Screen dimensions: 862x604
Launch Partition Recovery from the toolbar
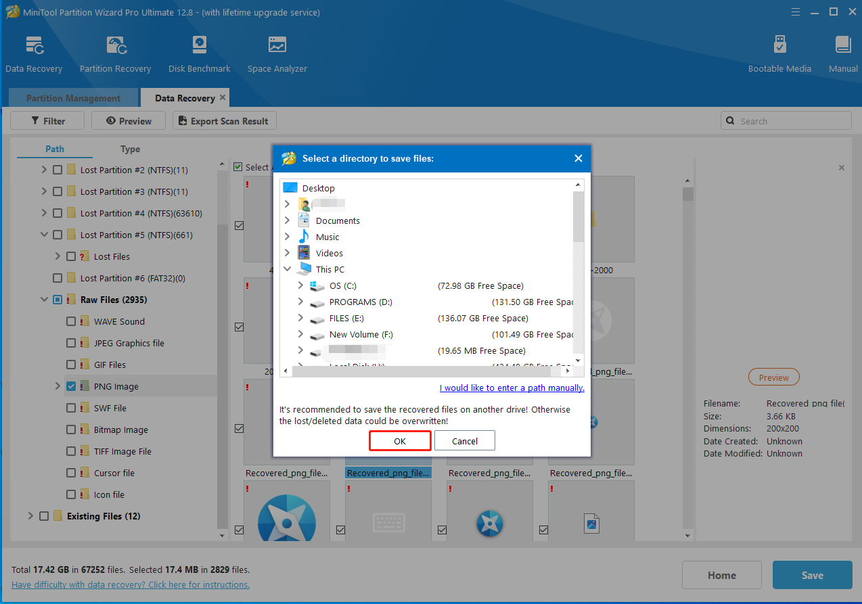(115, 45)
